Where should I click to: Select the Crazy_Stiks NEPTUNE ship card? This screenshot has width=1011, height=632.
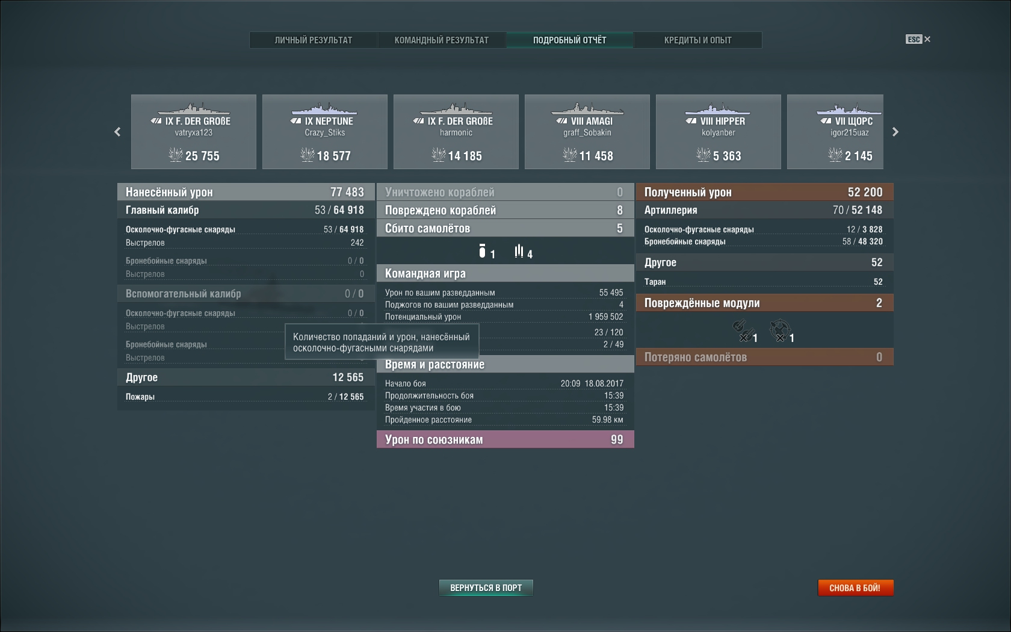click(x=325, y=132)
